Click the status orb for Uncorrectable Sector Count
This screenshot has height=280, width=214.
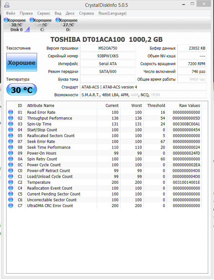pos(11,200)
